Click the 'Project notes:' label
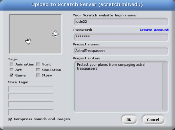The width and height of the screenshot is (175, 130). pyautogui.click(x=86, y=58)
